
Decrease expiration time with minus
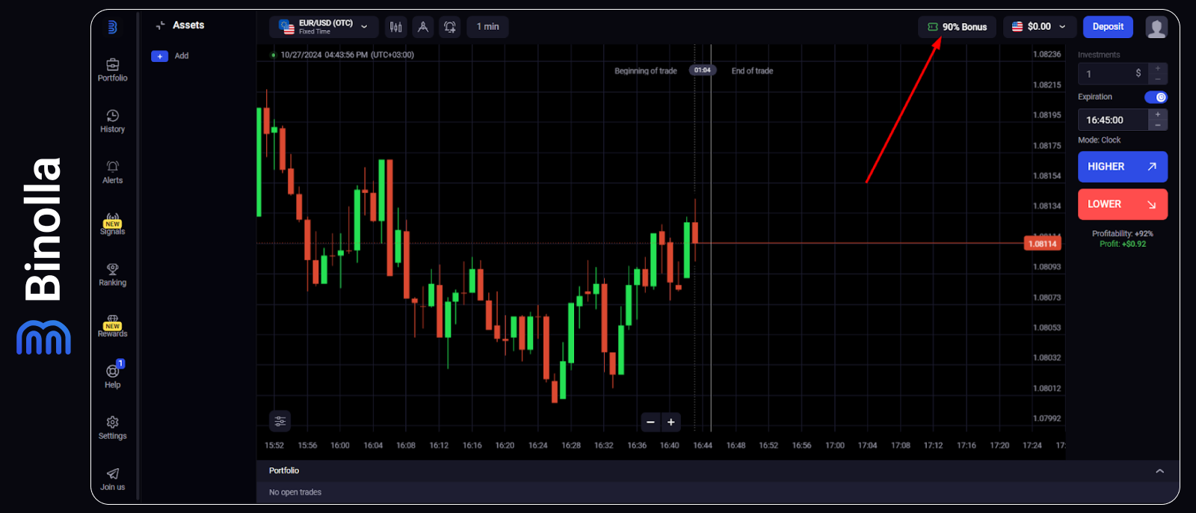tap(1158, 125)
